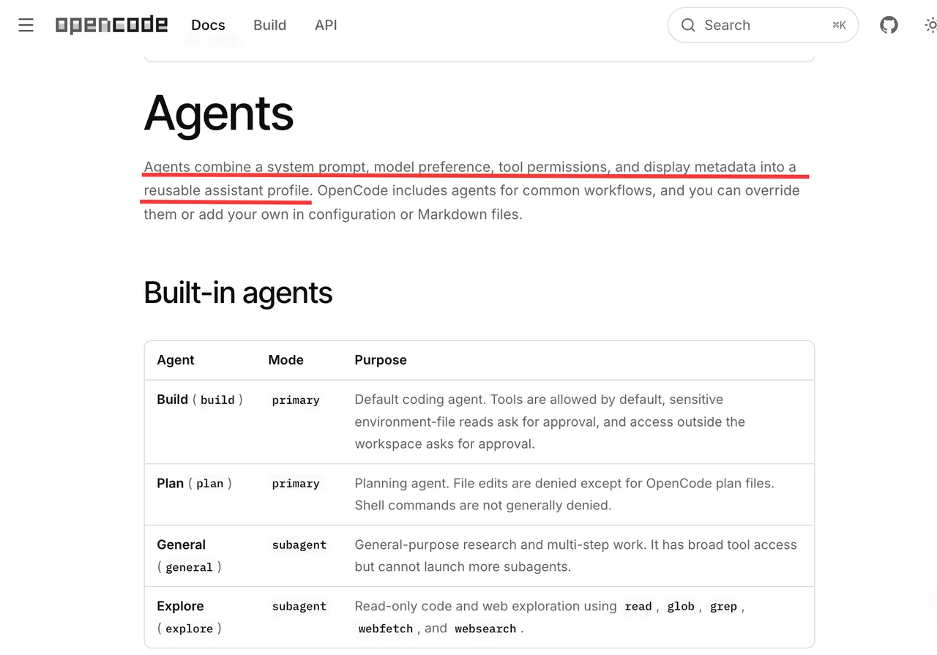Click the "explore" code identifier
The width and height of the screenshot is (937, 655).
[189, 629]
